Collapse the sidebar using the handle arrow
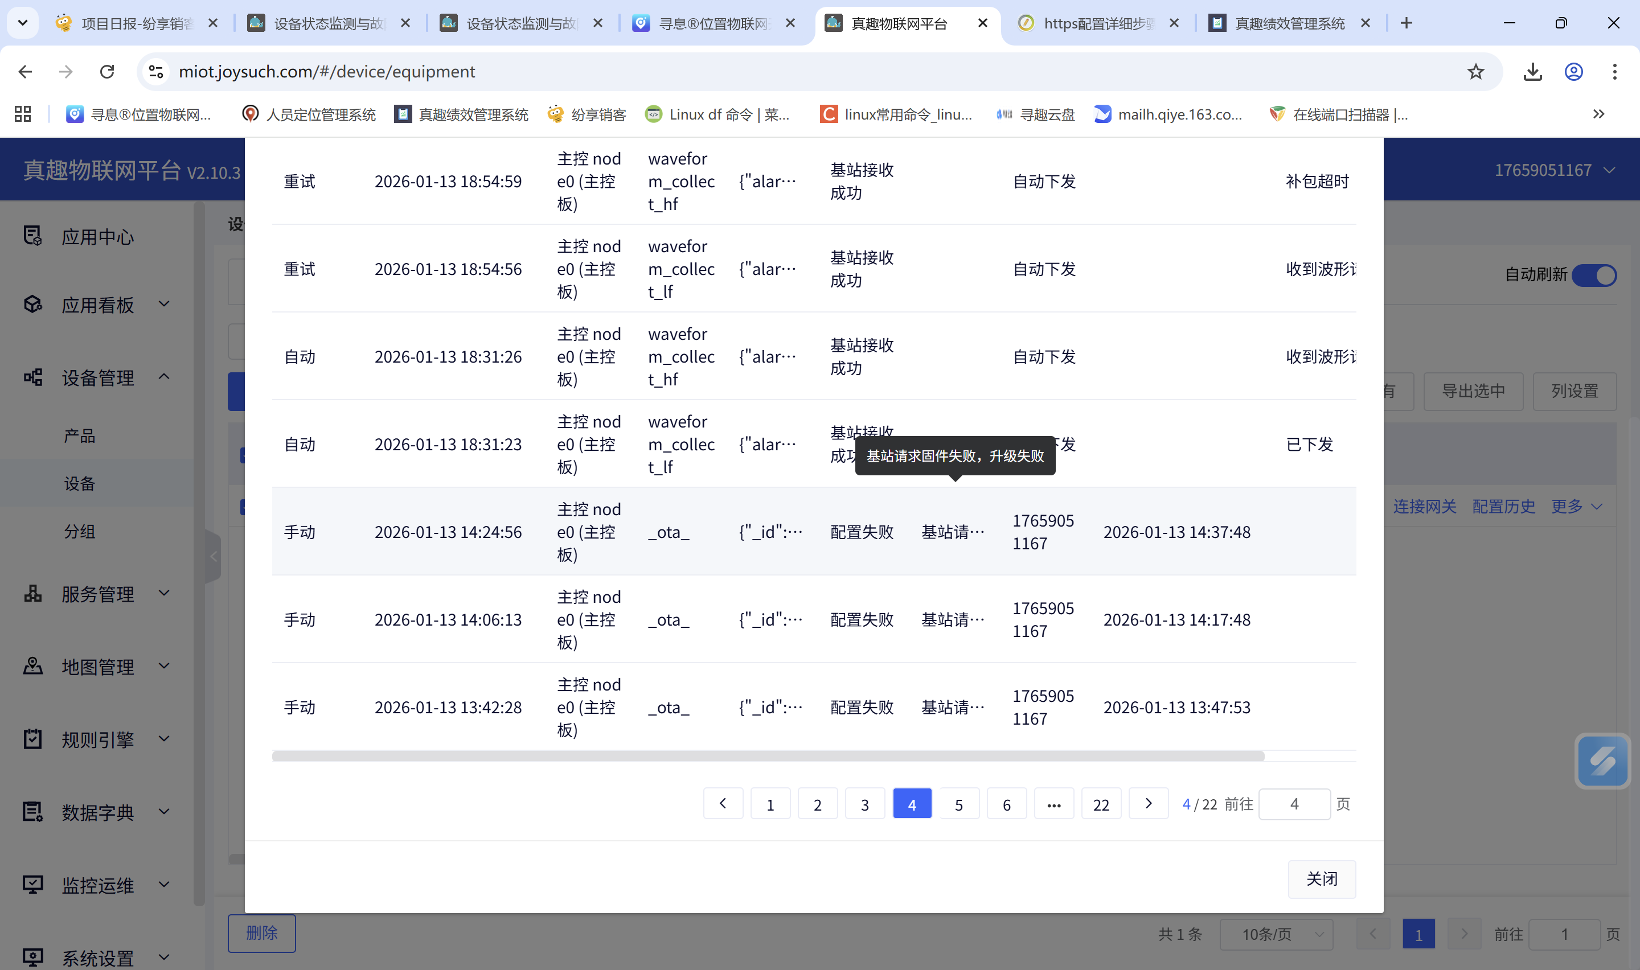 pyautogui.click(x=213, y=556)
